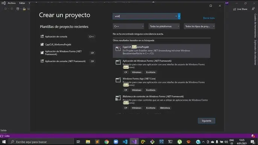Open the Archivo menu
This screenshot has width=258, height=145.
click(12, 3)
